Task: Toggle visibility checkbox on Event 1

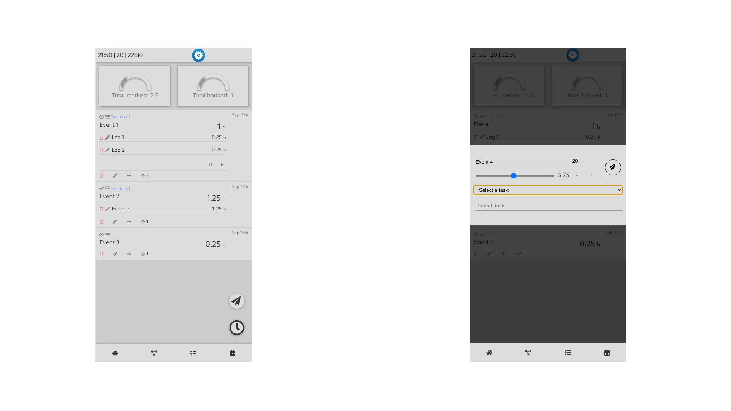Action: [x=101, y=116]
